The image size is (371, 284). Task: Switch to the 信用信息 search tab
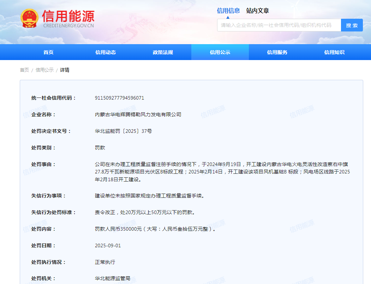(228, 11)
